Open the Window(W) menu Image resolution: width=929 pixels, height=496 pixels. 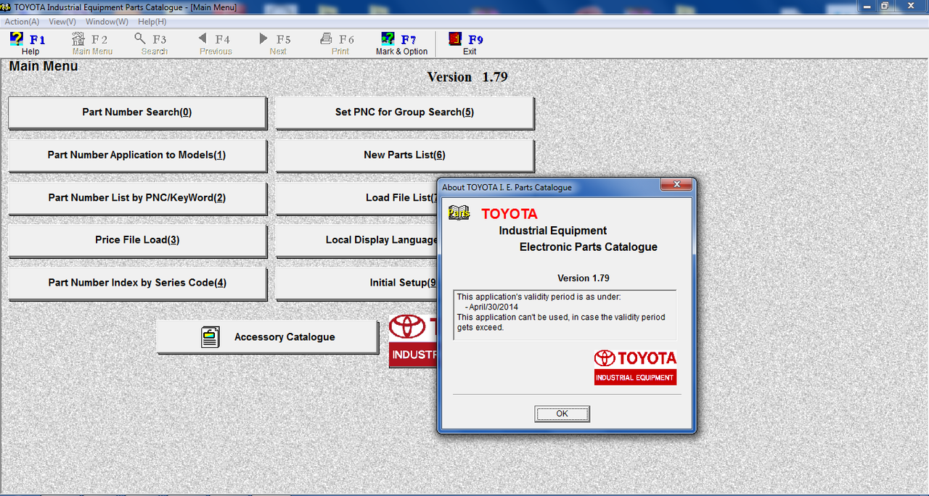(107, 22)
